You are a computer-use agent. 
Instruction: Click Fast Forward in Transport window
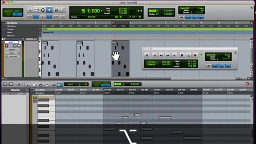coord(168,55)
